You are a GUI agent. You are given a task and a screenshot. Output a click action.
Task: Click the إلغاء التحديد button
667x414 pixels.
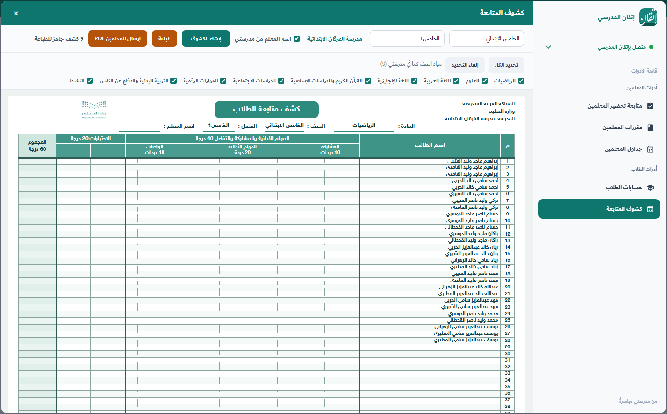click(465, 65)
